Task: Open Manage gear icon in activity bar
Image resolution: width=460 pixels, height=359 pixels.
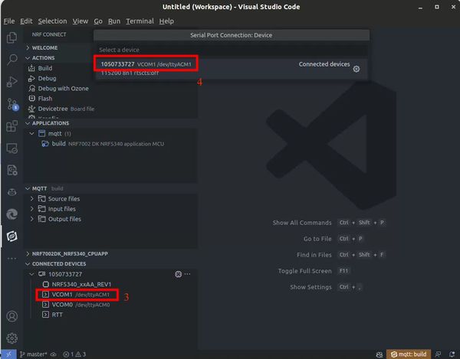Action: pos(12,338)
